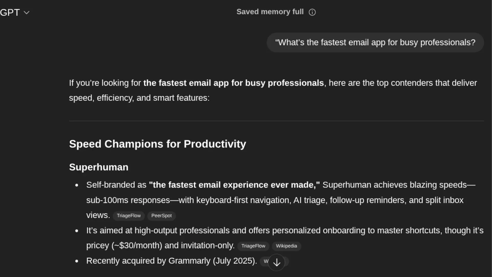
Task: Click the bold fastest email experience quote
Action: coord(234,185)
